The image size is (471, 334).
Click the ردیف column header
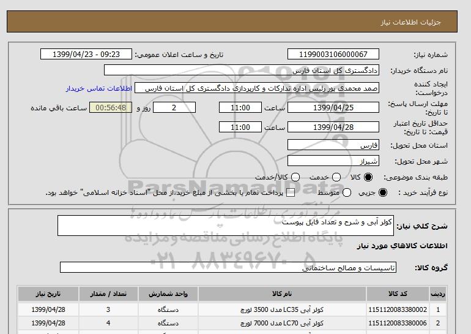pyautogui.click(x=438, y=294)
